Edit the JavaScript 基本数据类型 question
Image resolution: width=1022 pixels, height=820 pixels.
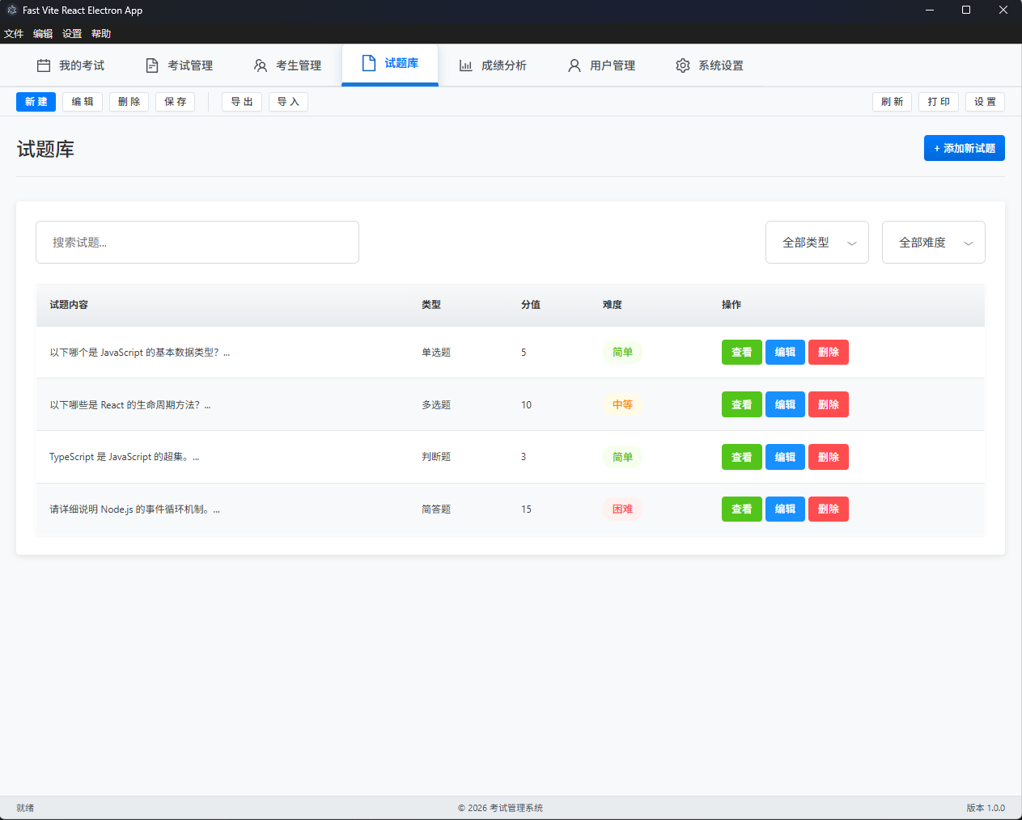[785, 353]
